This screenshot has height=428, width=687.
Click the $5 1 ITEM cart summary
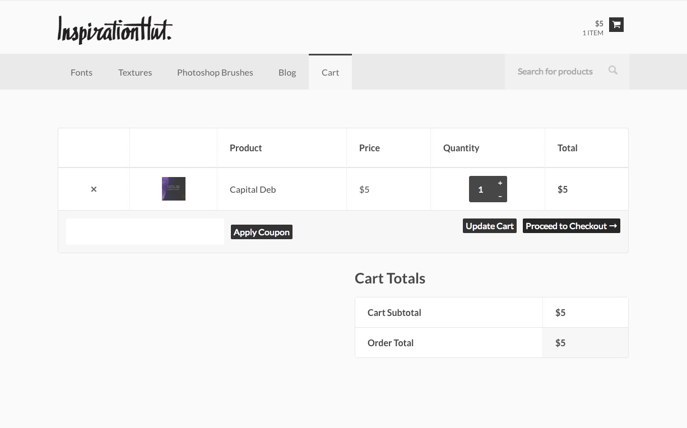click(593, 28)
